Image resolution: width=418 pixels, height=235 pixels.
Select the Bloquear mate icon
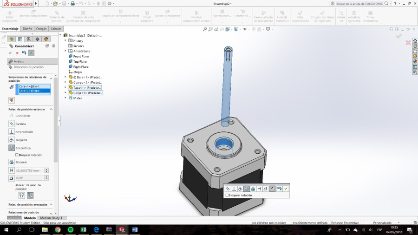12,162
